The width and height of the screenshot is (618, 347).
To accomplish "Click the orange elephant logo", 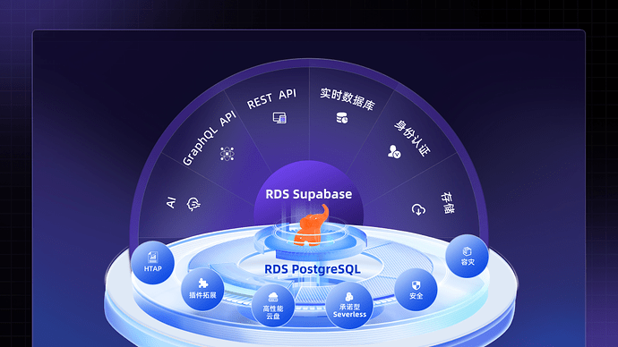I will (x=311, y=225).
